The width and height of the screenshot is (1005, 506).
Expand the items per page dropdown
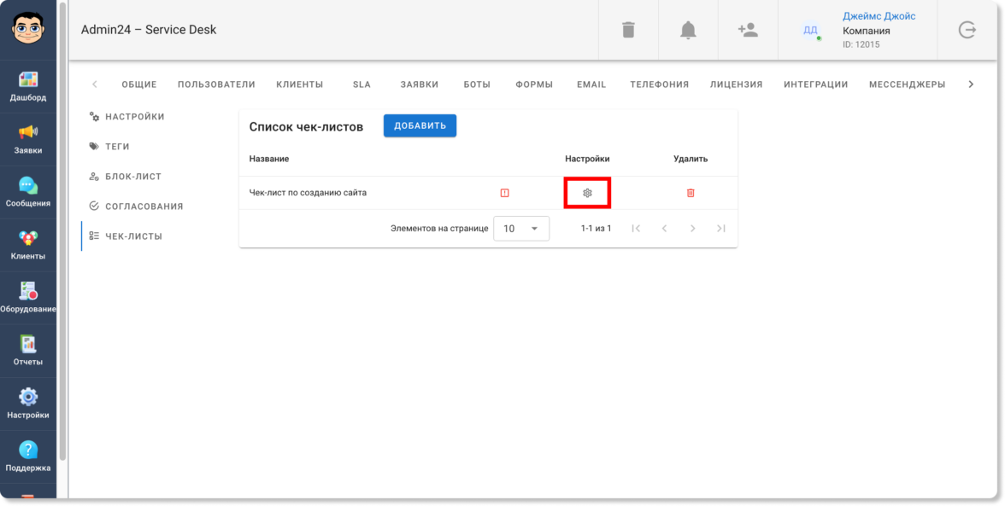[521, 229]
